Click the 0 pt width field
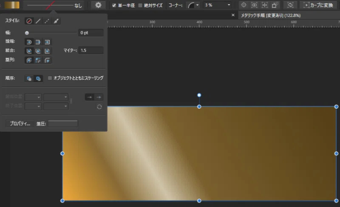Viewport: 340px width, 207px height. pyautogui.click(x=91, y=33)
